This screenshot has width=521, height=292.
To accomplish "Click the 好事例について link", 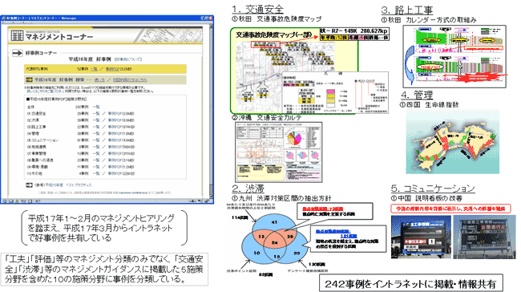I will (x=128, y=59).
